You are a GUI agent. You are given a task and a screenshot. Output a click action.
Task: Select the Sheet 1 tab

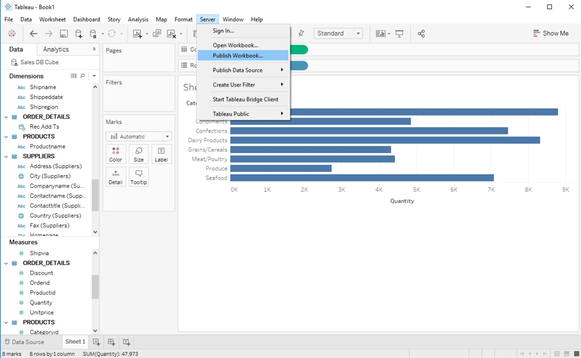click(x=75, y=342)
